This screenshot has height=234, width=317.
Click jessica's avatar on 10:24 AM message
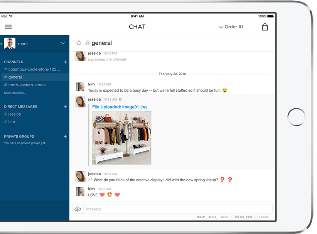click(x=80, y=176)
